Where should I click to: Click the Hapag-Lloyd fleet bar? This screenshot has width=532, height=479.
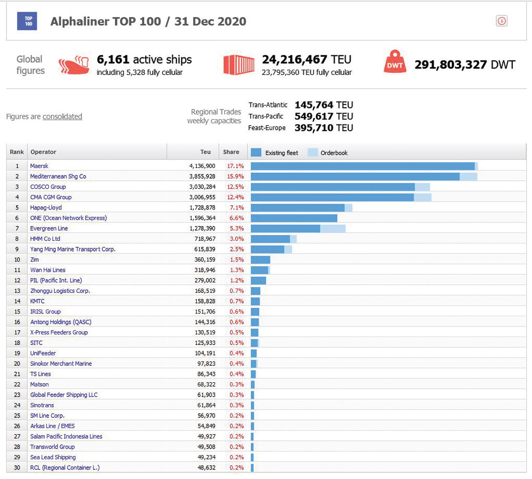pyautogui.click(x=298, y=208)
